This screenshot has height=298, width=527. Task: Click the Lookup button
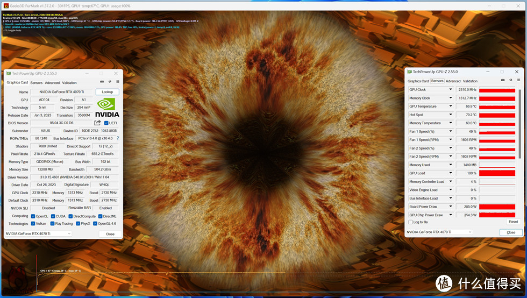pos(107,92)
